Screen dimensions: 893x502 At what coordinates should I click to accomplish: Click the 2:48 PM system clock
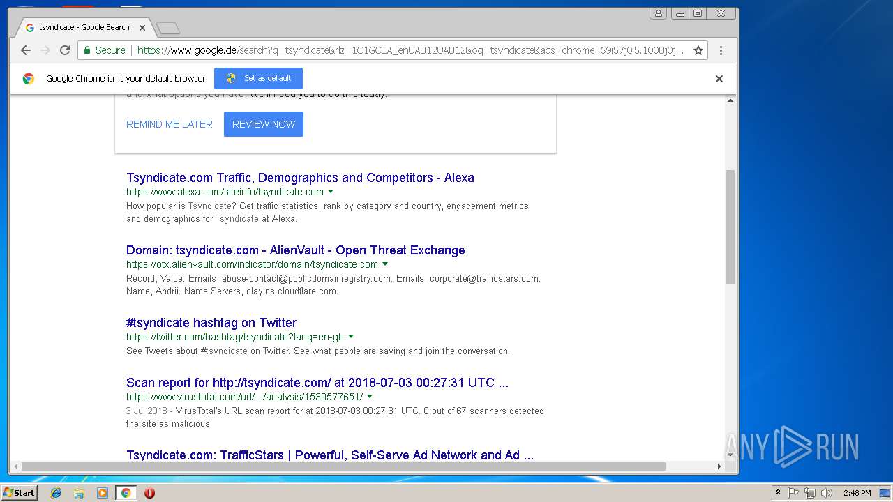[857, 493]
